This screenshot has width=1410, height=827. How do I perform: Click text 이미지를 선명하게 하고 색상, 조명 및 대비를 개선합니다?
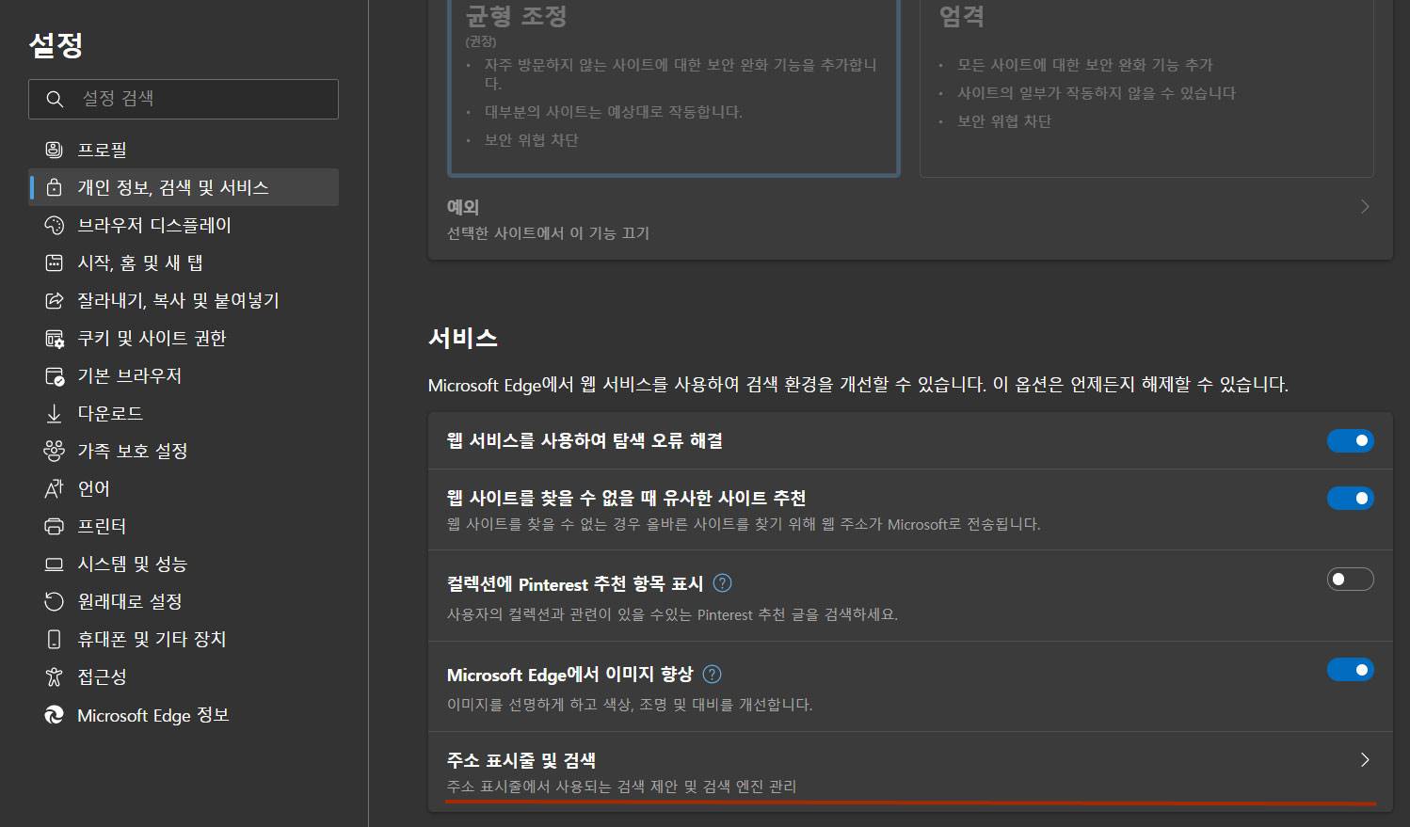630,705
